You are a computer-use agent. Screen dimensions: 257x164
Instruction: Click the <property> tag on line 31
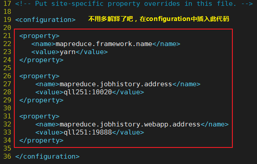coord(39,117)
